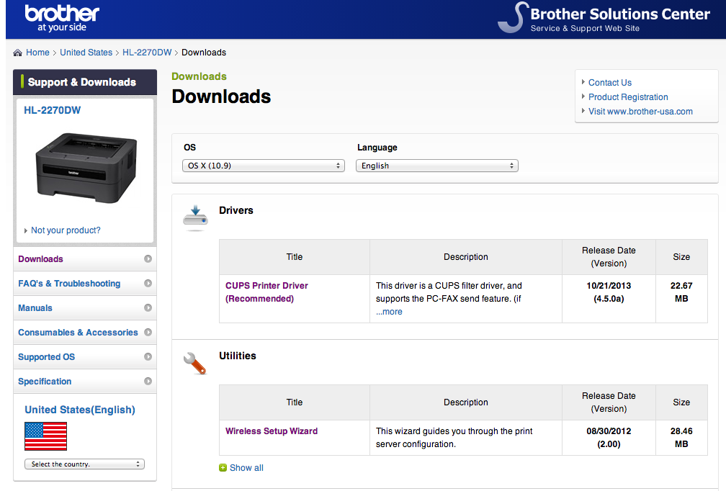Click the Brother logo
This screenshot has width=726, height=491.
coord(62,18)
